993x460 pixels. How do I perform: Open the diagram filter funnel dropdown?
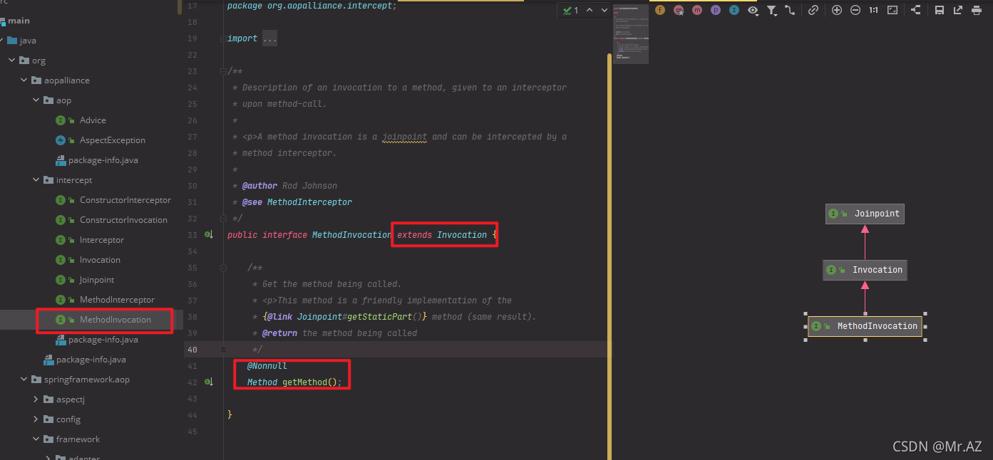[x=771, y=10]
